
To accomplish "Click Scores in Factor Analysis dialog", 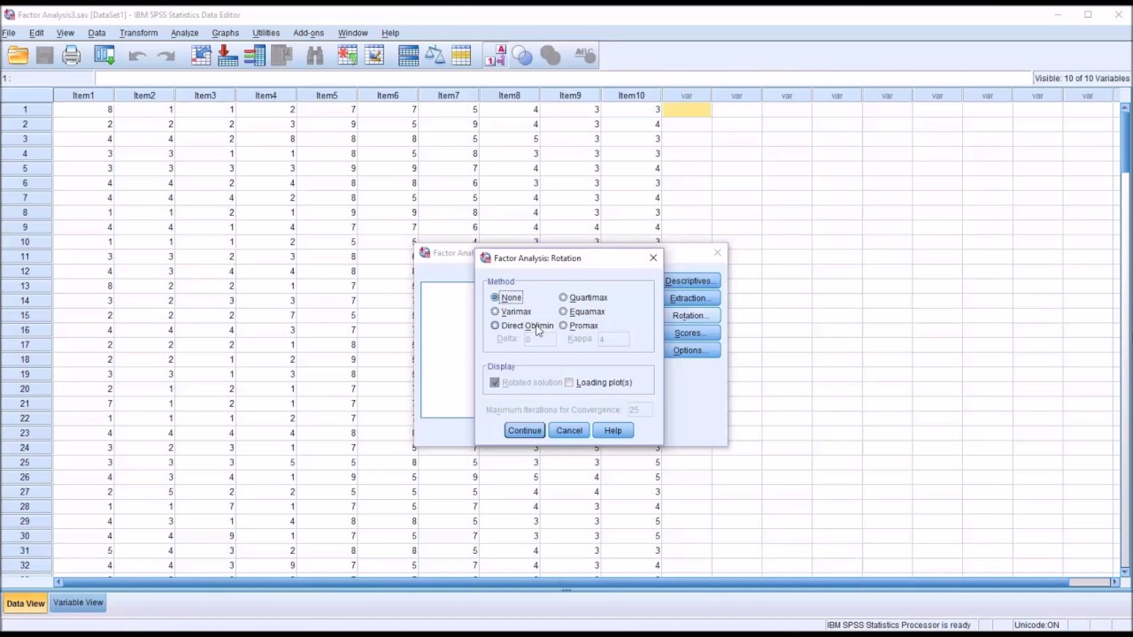I will [x=690, y=333].
